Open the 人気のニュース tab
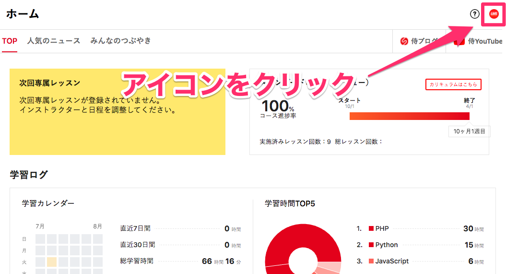Screen dimensions: 506x274 click(x=54, y=41)
